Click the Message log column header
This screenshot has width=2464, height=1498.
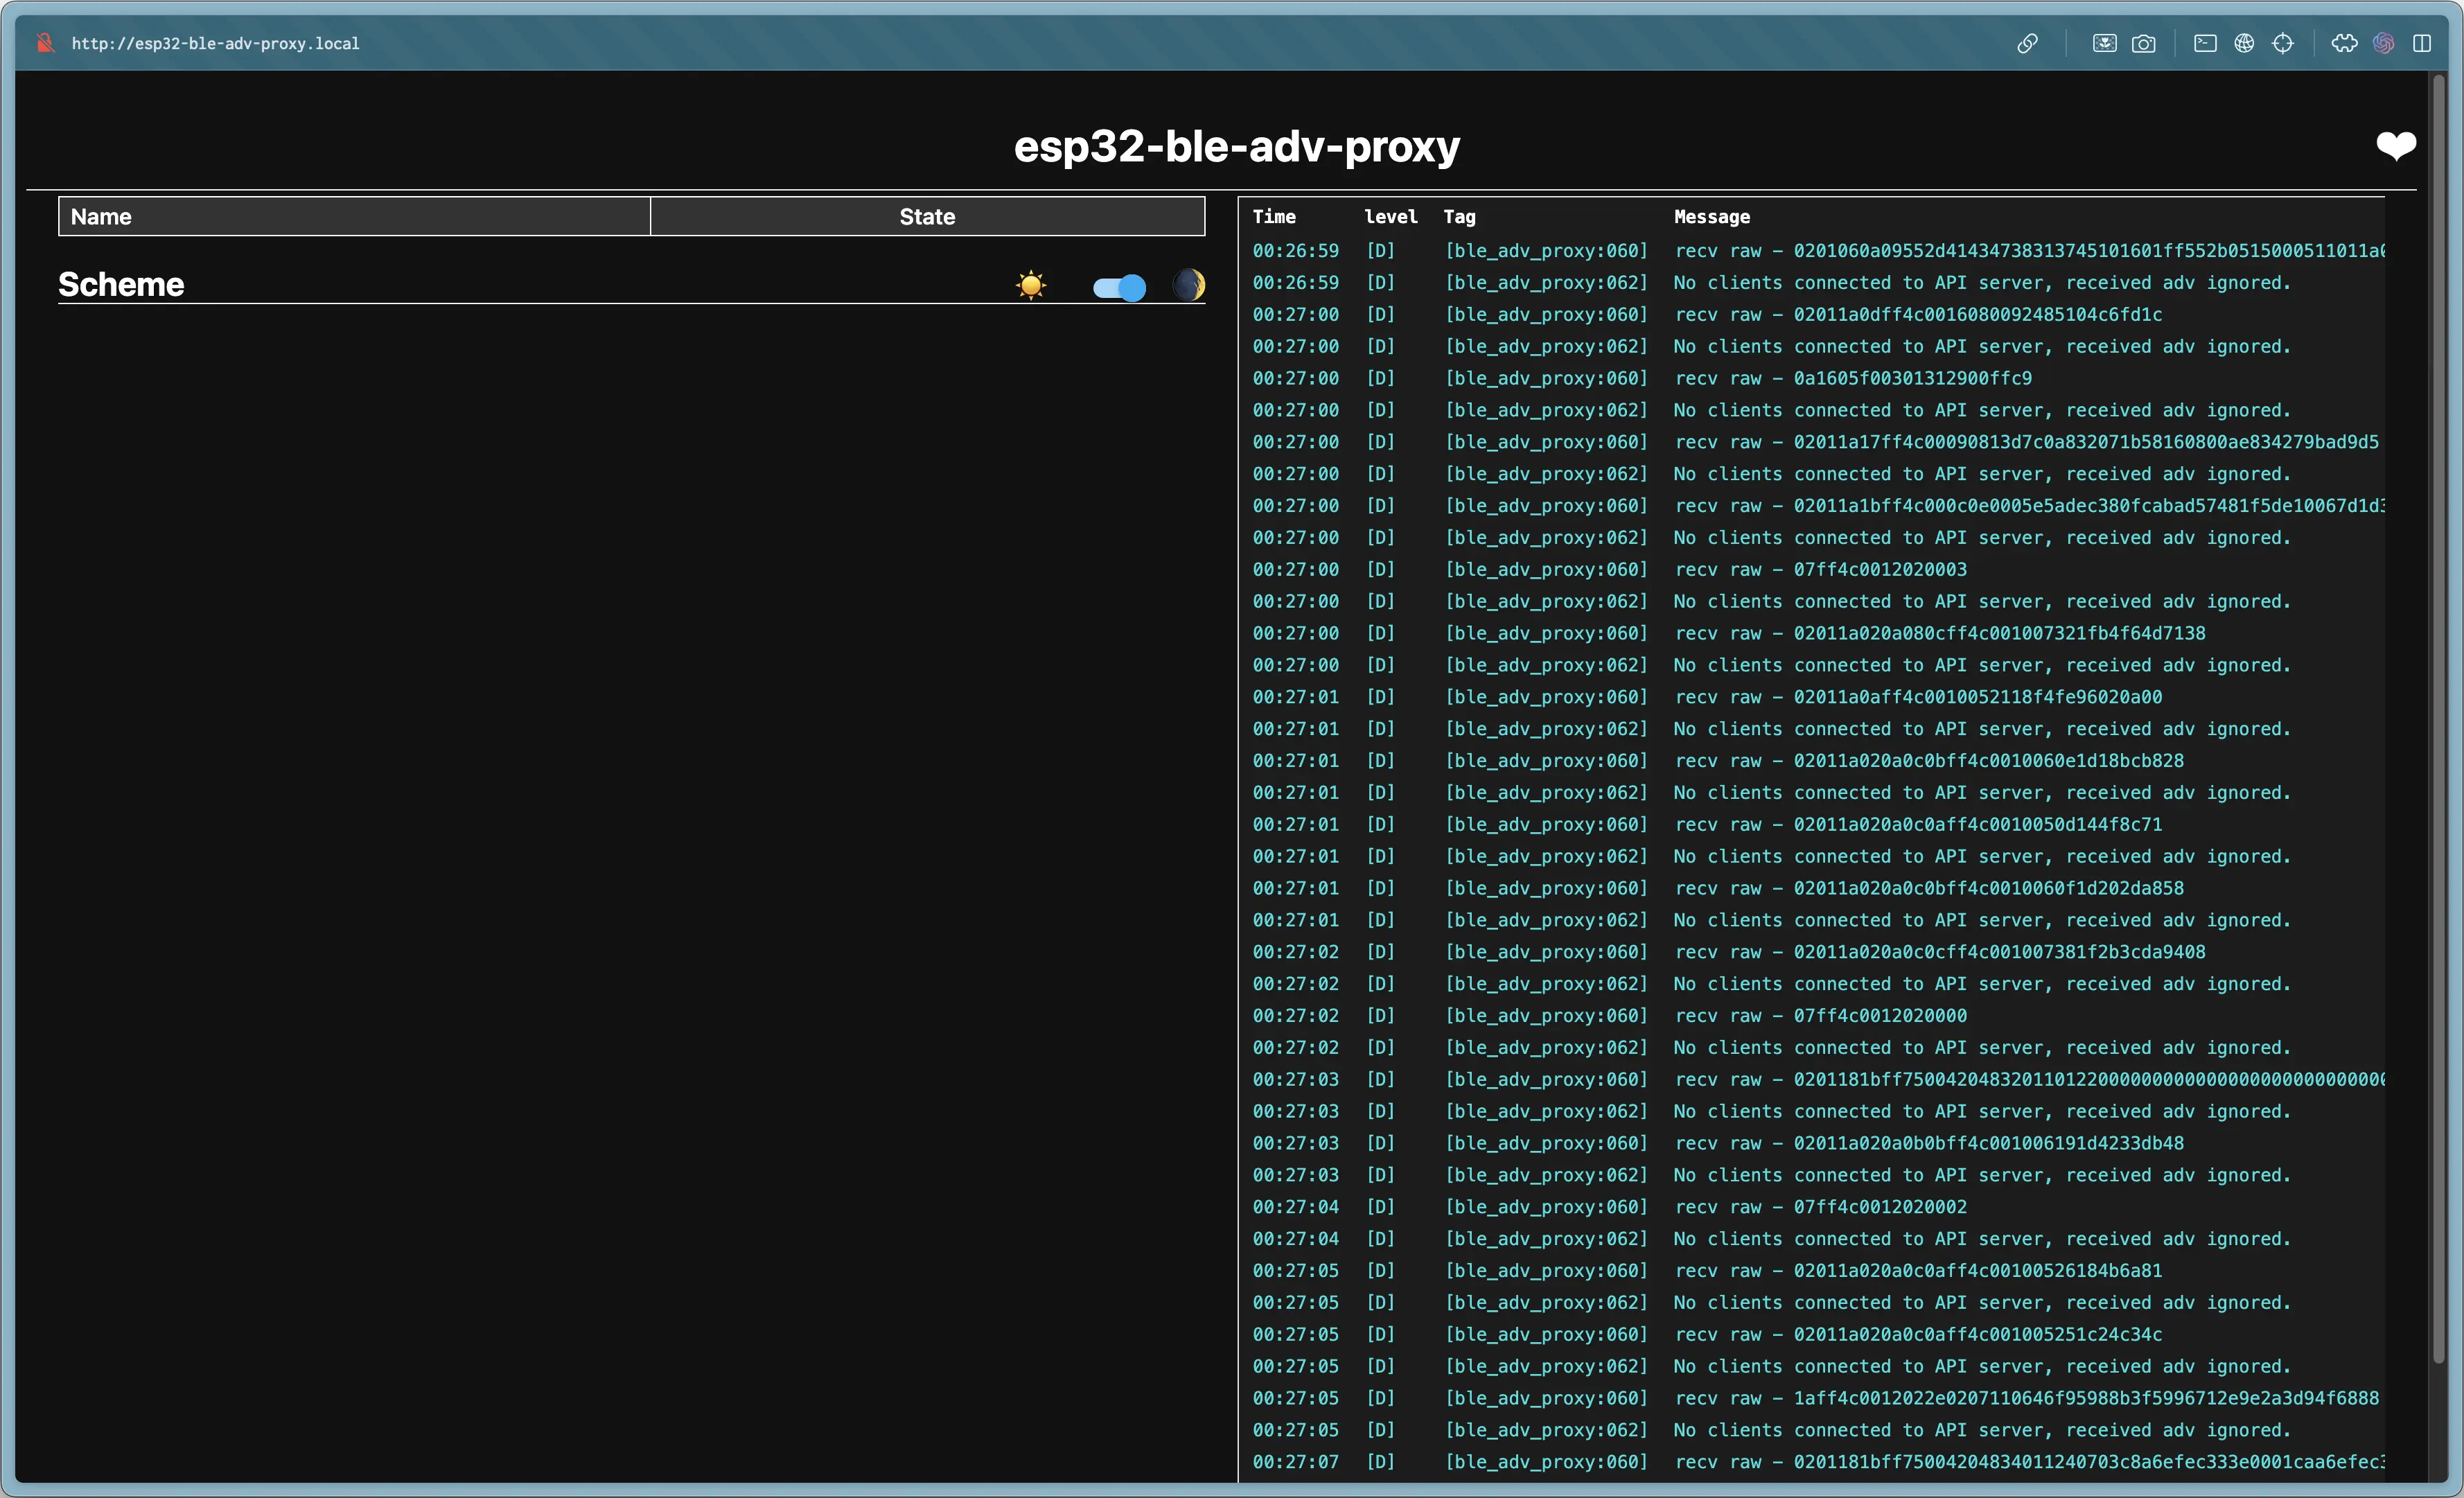point(1712,216)
